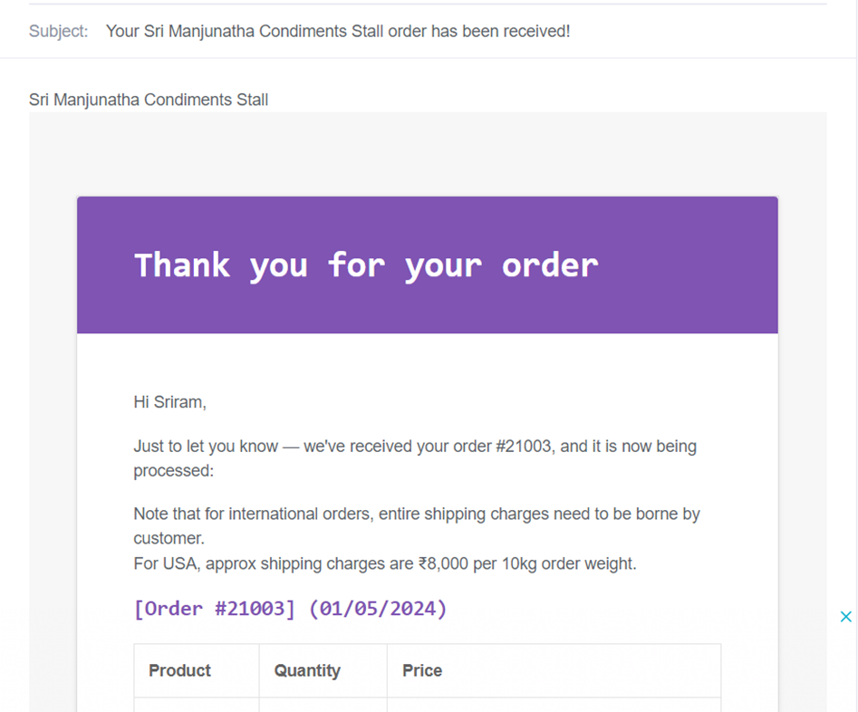Click the Product column header
The height and width of the screenshot is (712, 858).
coord(179,670)
